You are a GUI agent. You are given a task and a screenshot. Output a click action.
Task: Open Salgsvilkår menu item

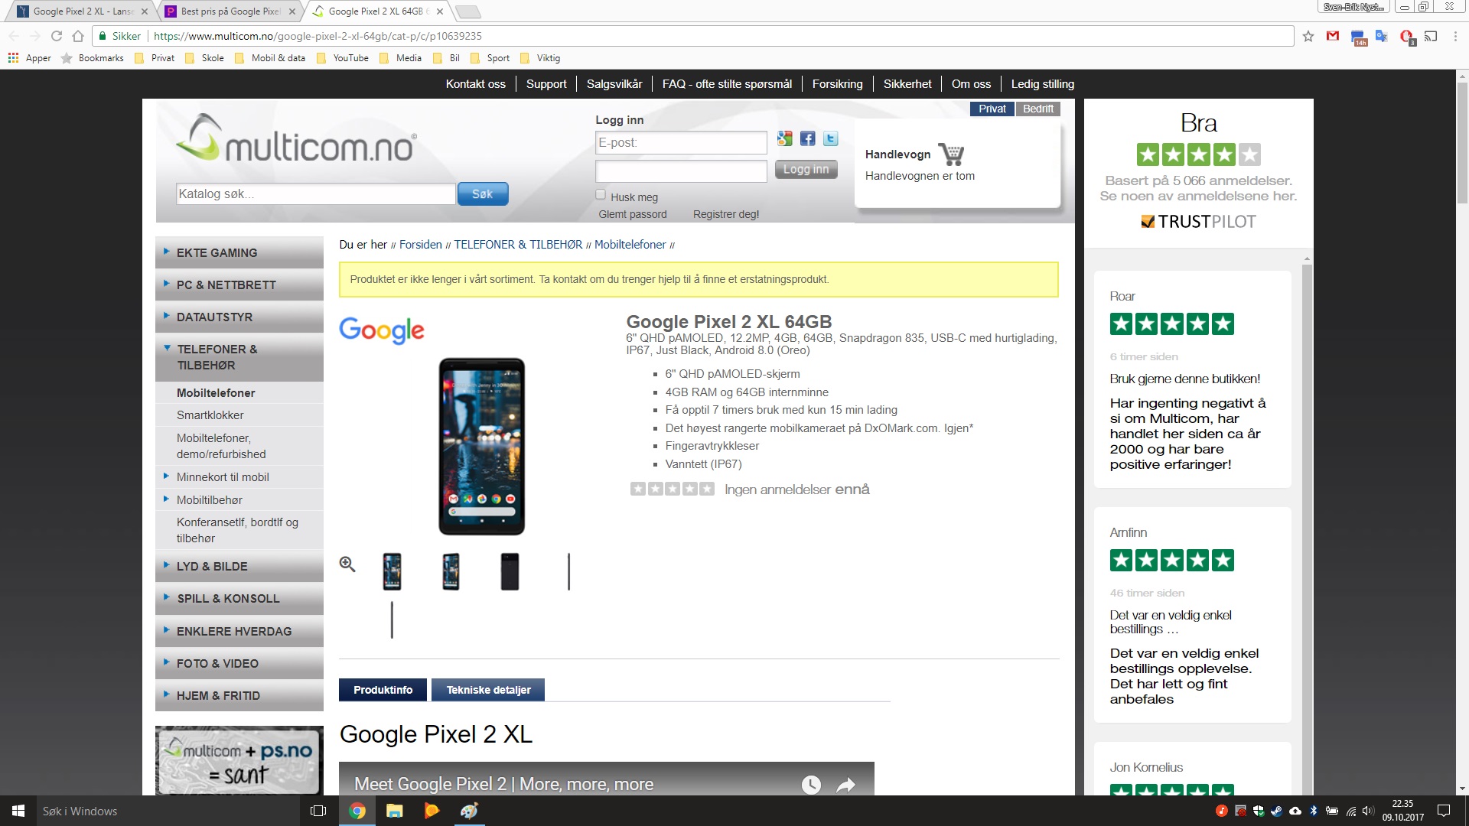pos(614,84)
